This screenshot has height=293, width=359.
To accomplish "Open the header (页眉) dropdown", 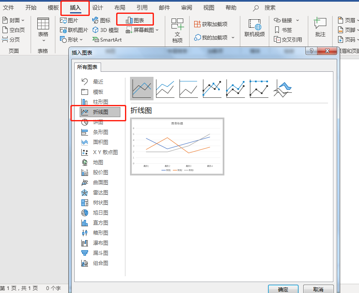I will click(x=348, y=21).
